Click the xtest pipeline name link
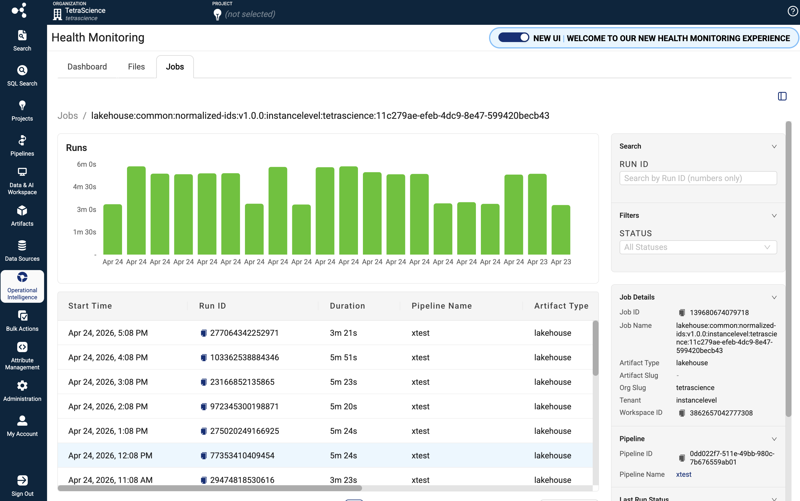Screen dimensions: 800x501 coord(684,474)
